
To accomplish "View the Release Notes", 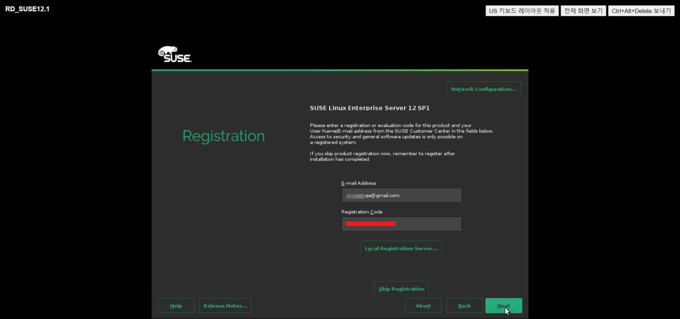I will coord(225,306).
